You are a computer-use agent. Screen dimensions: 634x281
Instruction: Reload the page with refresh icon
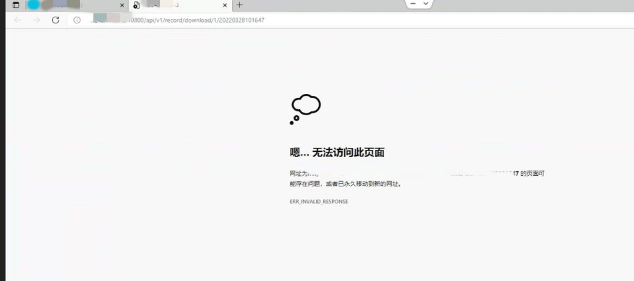point(55,20)
